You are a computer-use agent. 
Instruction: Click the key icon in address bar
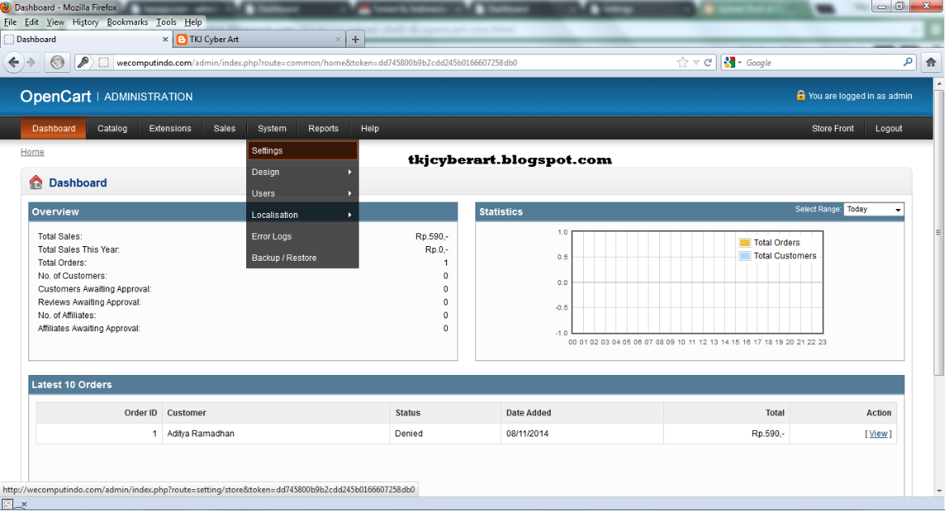pos(83,62)
